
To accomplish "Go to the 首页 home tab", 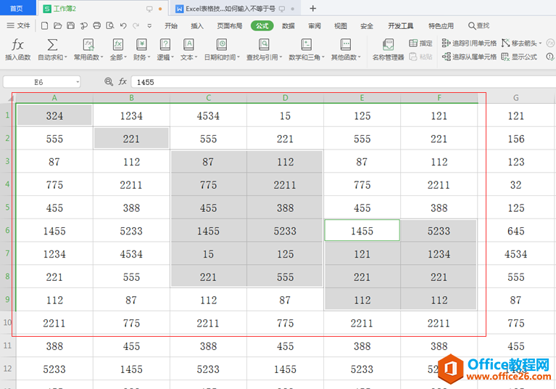I will (x=17, y=8).
